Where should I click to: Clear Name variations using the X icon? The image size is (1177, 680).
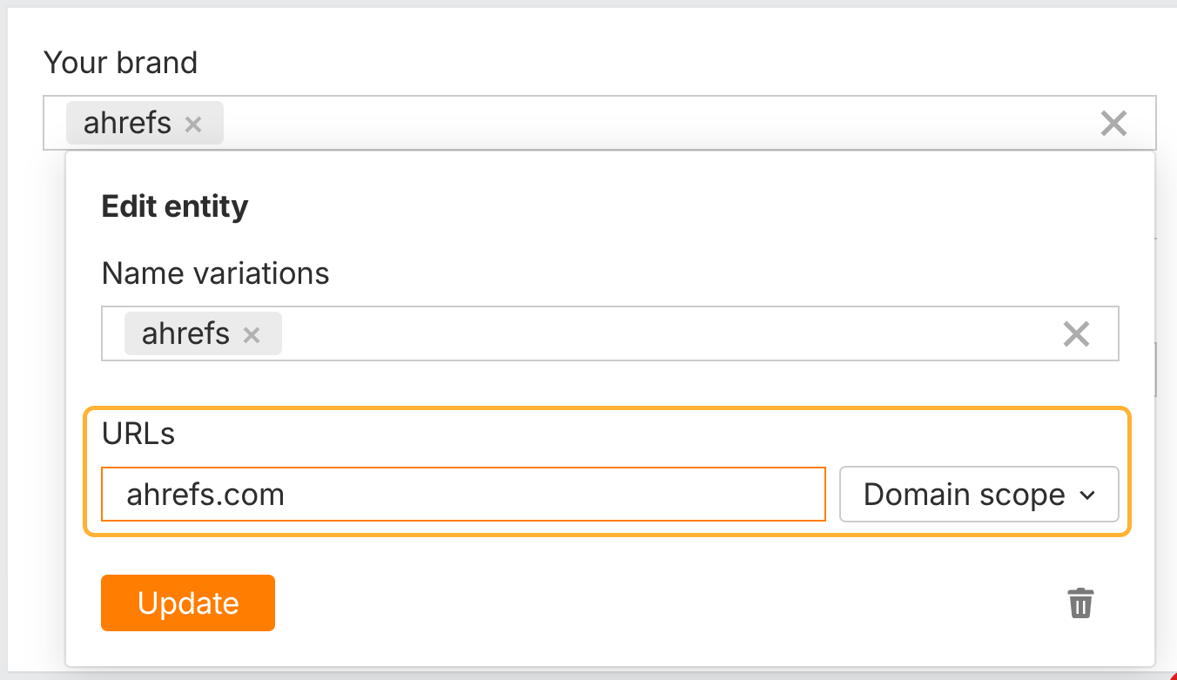coord(1076,333)
